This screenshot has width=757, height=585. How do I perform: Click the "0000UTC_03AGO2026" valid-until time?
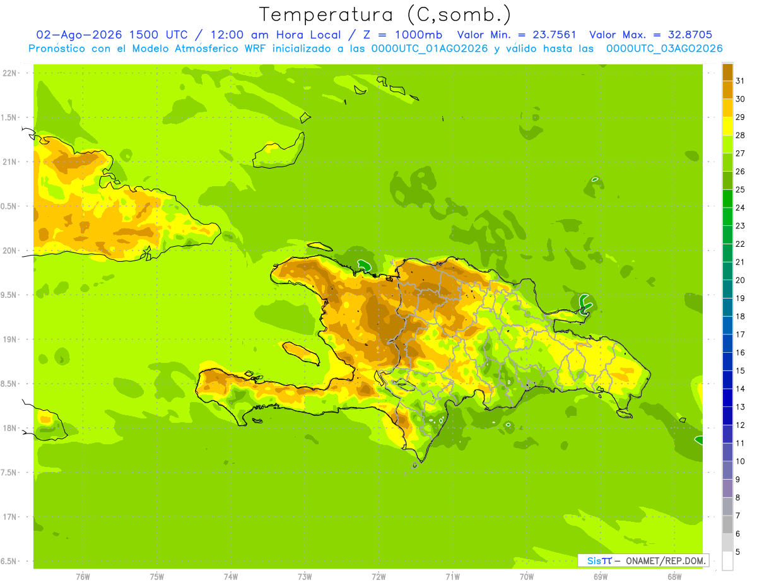pos(664,49)
